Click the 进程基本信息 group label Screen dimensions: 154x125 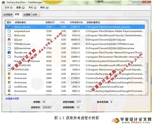pyautogui.click(x=12, y=98)
